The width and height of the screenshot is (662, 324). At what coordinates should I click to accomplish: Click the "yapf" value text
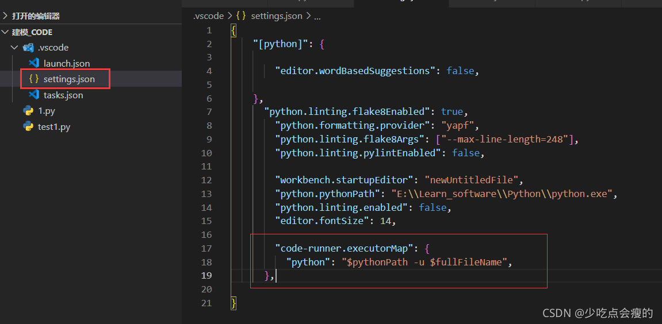[x=458, y=126]
